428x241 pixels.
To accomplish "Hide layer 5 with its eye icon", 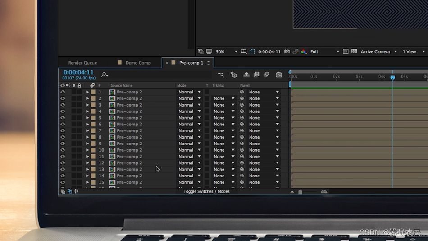I will coord(63,118).
